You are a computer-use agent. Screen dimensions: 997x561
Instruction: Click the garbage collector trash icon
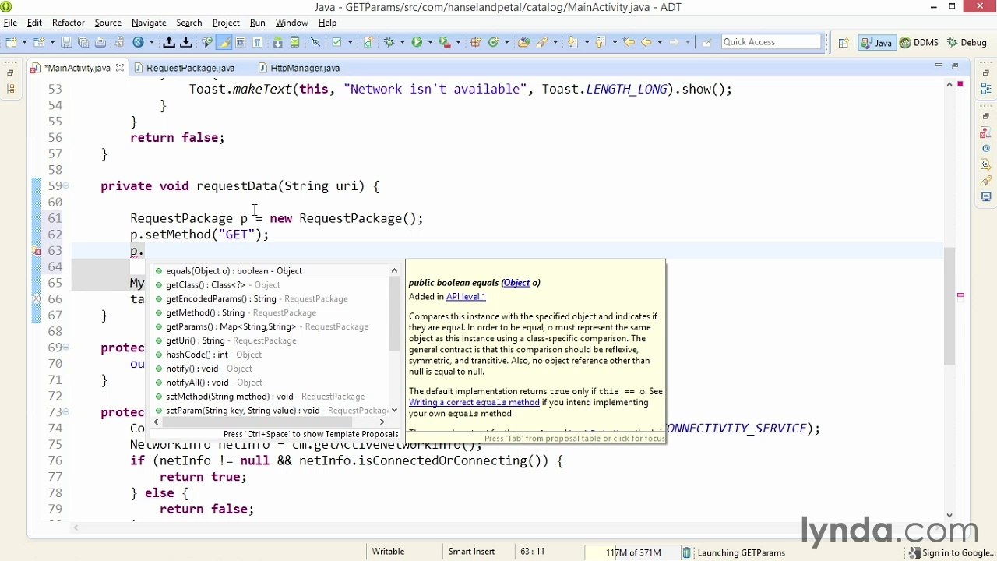click(686, 552)
